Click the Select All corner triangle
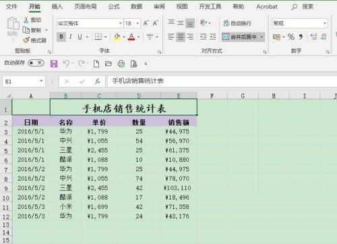Screen dimensions: 337x244 [8, 96]
